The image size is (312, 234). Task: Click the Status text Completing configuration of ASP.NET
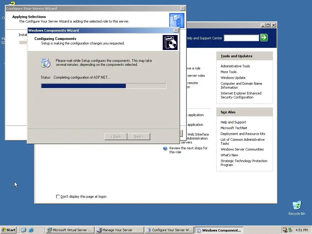coord(82,77)
